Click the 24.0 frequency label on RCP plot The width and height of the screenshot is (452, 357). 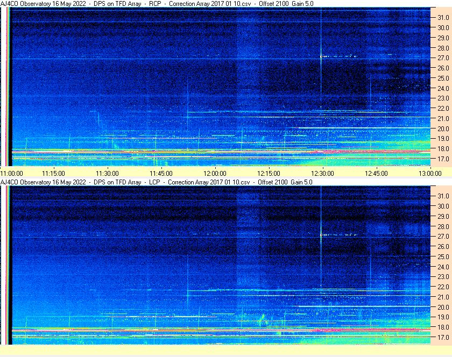[x=443, y=89]
